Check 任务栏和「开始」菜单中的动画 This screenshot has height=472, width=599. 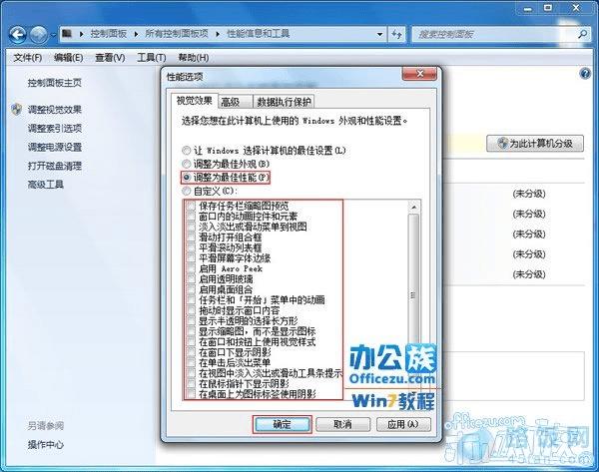click(x=191, y=299)
